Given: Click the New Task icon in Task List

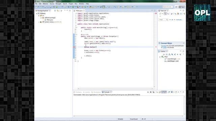Looking at the screenshot, I should click(160, 14).
